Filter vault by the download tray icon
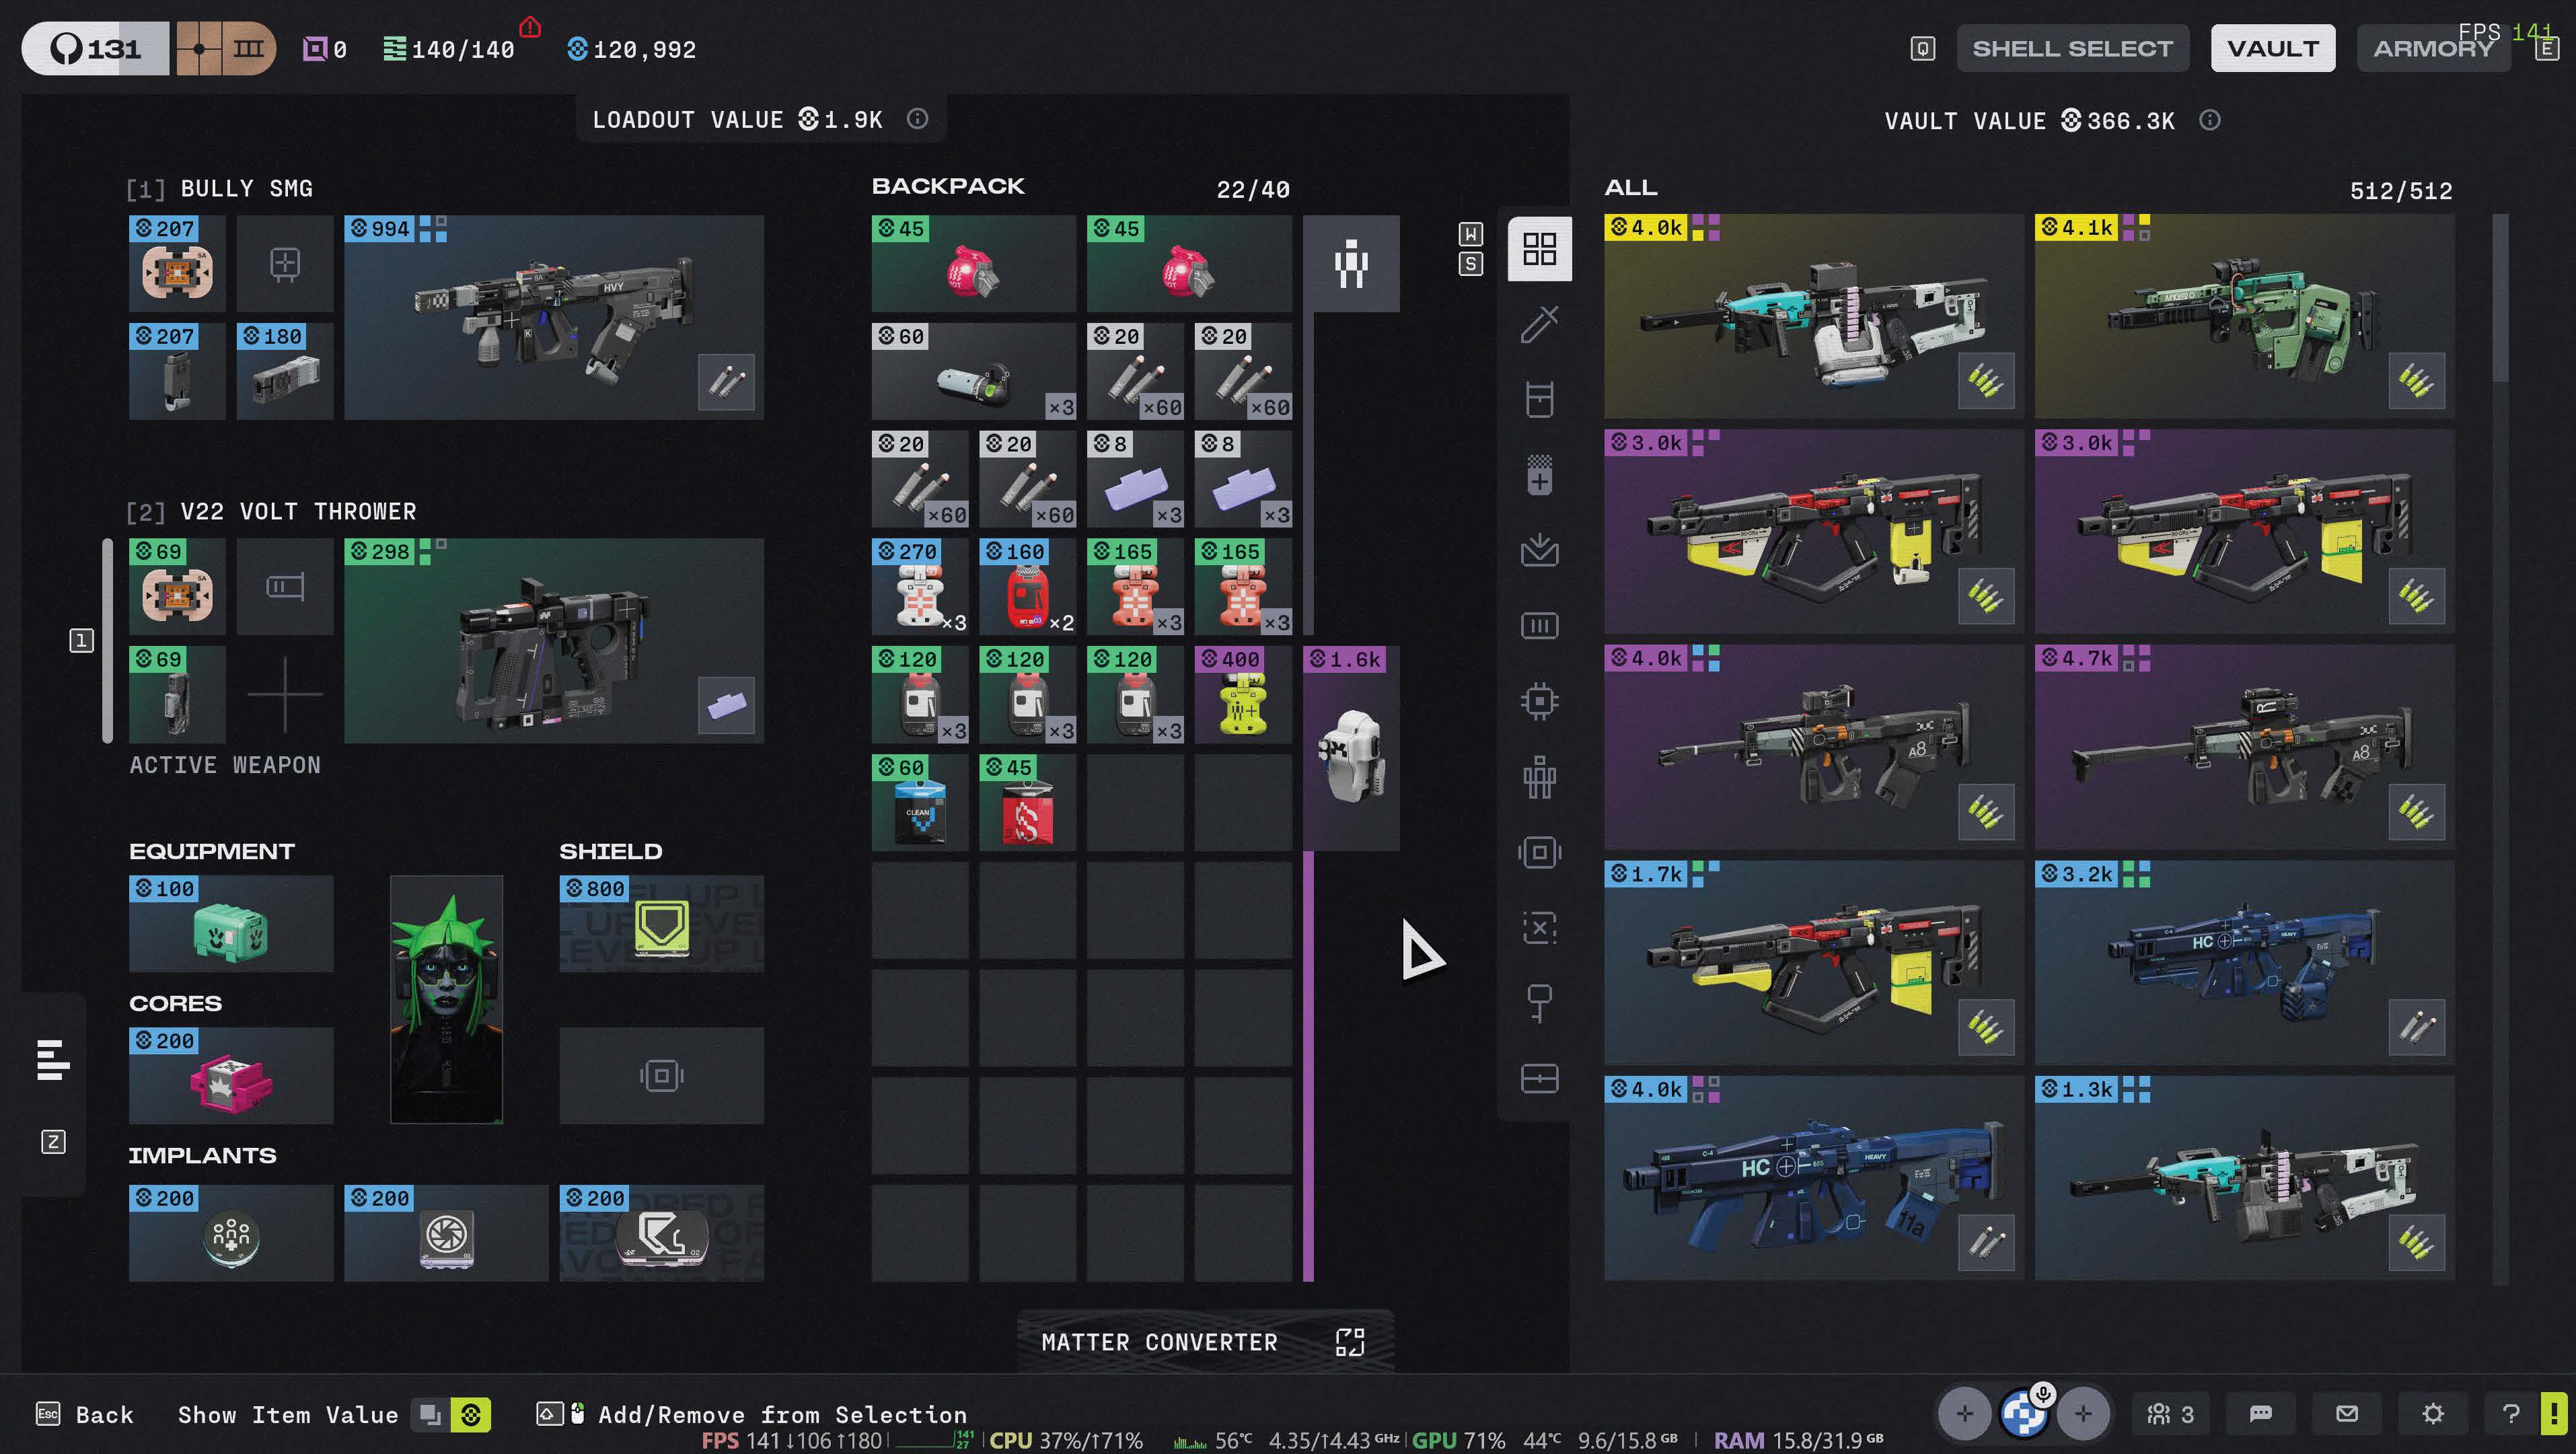Screen dimensions: 2576x1454 coord(1539,550)
